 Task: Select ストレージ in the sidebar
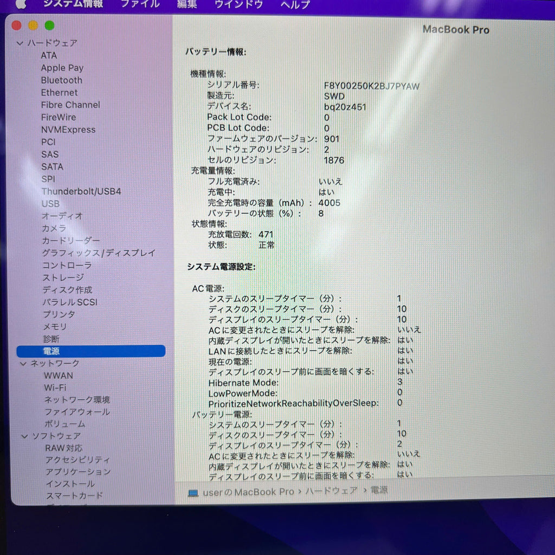(63, 278)
